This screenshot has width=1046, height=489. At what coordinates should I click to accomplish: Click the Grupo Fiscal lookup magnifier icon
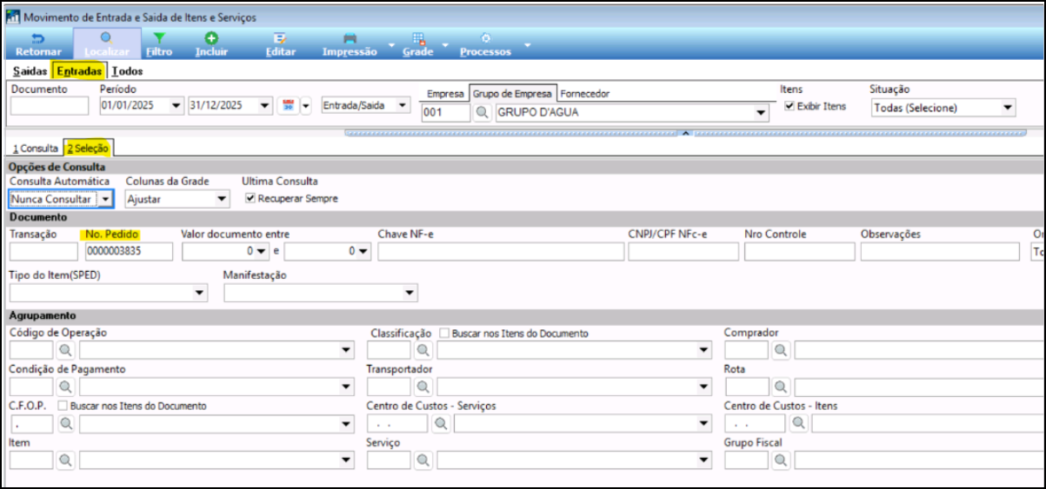coord(781,459)
